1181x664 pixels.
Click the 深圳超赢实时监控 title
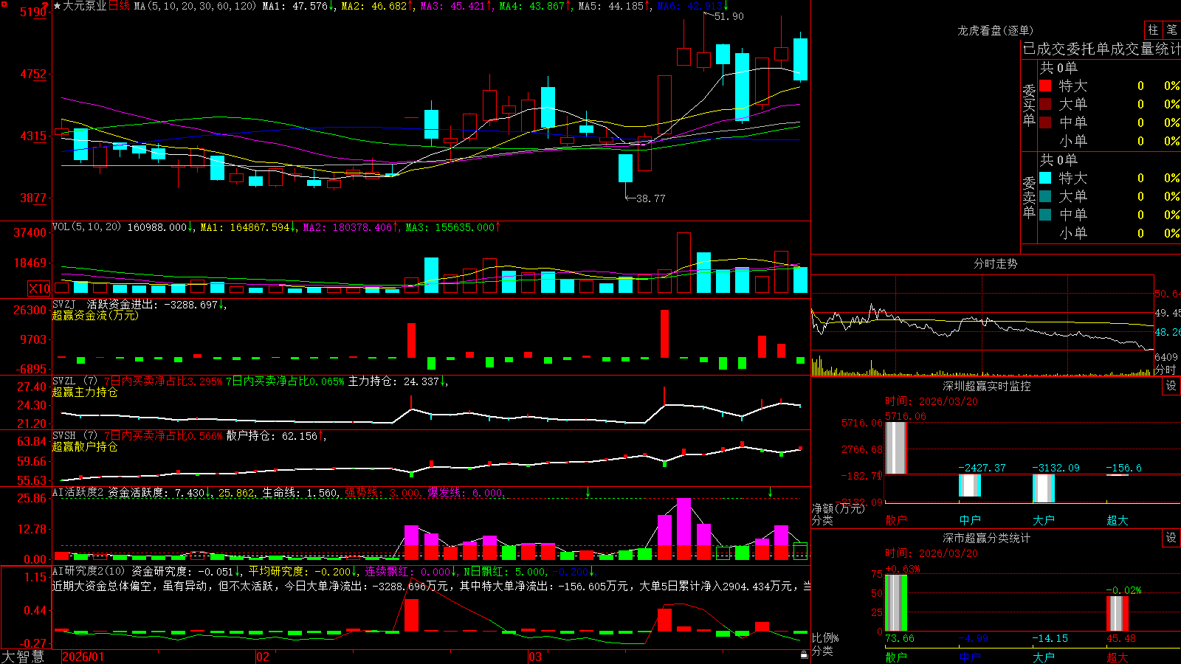[x=986, y=386]
